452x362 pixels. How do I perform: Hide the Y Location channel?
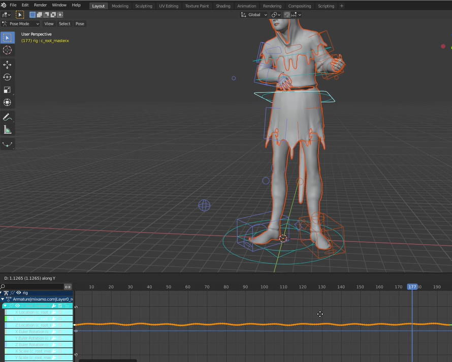point(12,318)
